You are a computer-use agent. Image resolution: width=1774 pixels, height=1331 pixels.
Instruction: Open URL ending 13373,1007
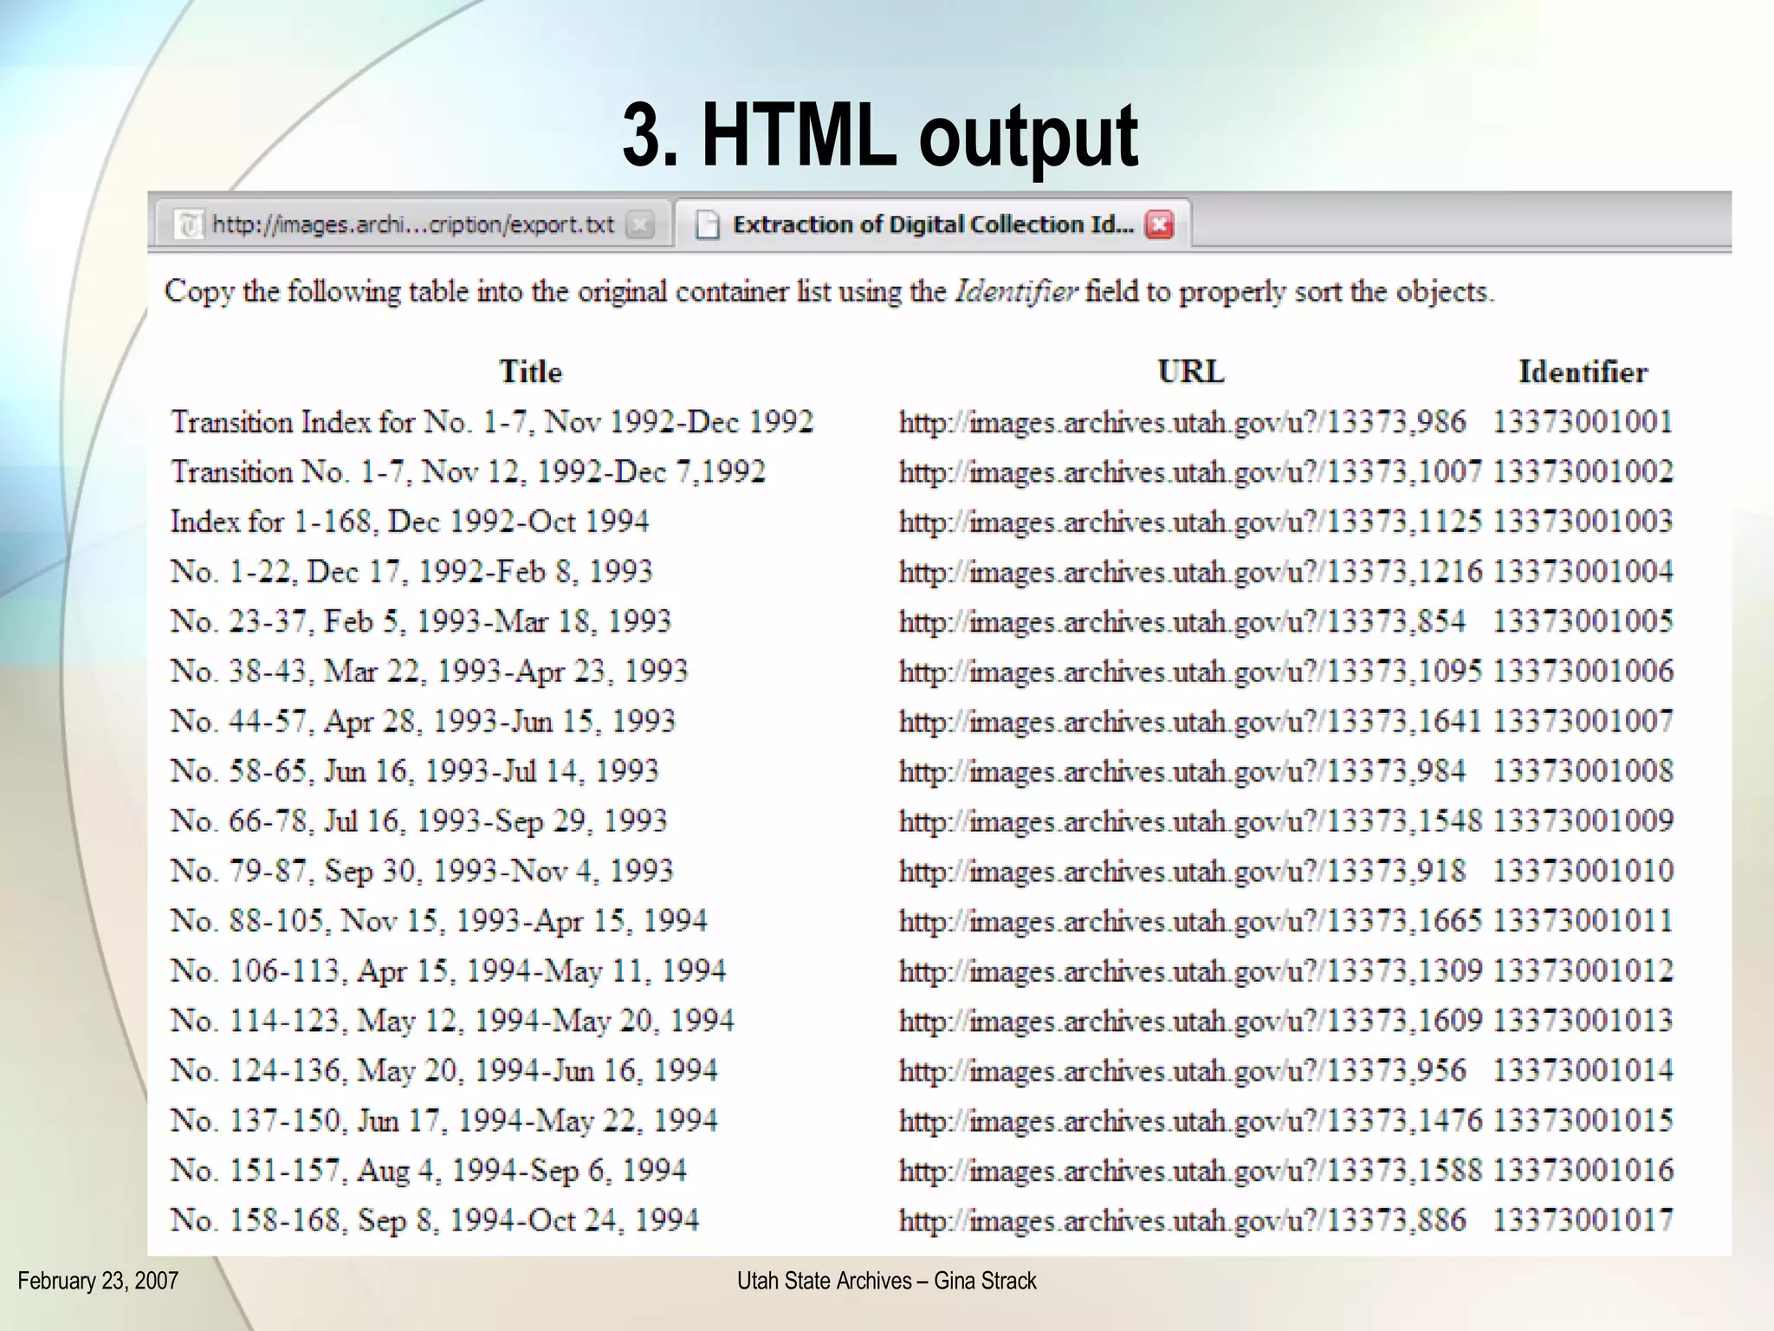[x=1190, y=472]
